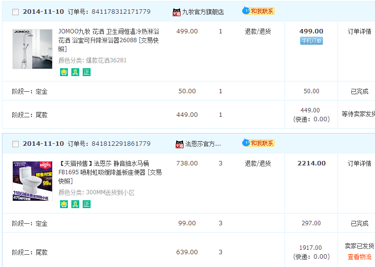Click Tmall icon beside 法恩莎官方 store
Viewport: 375px width, 267px height.
180,144
